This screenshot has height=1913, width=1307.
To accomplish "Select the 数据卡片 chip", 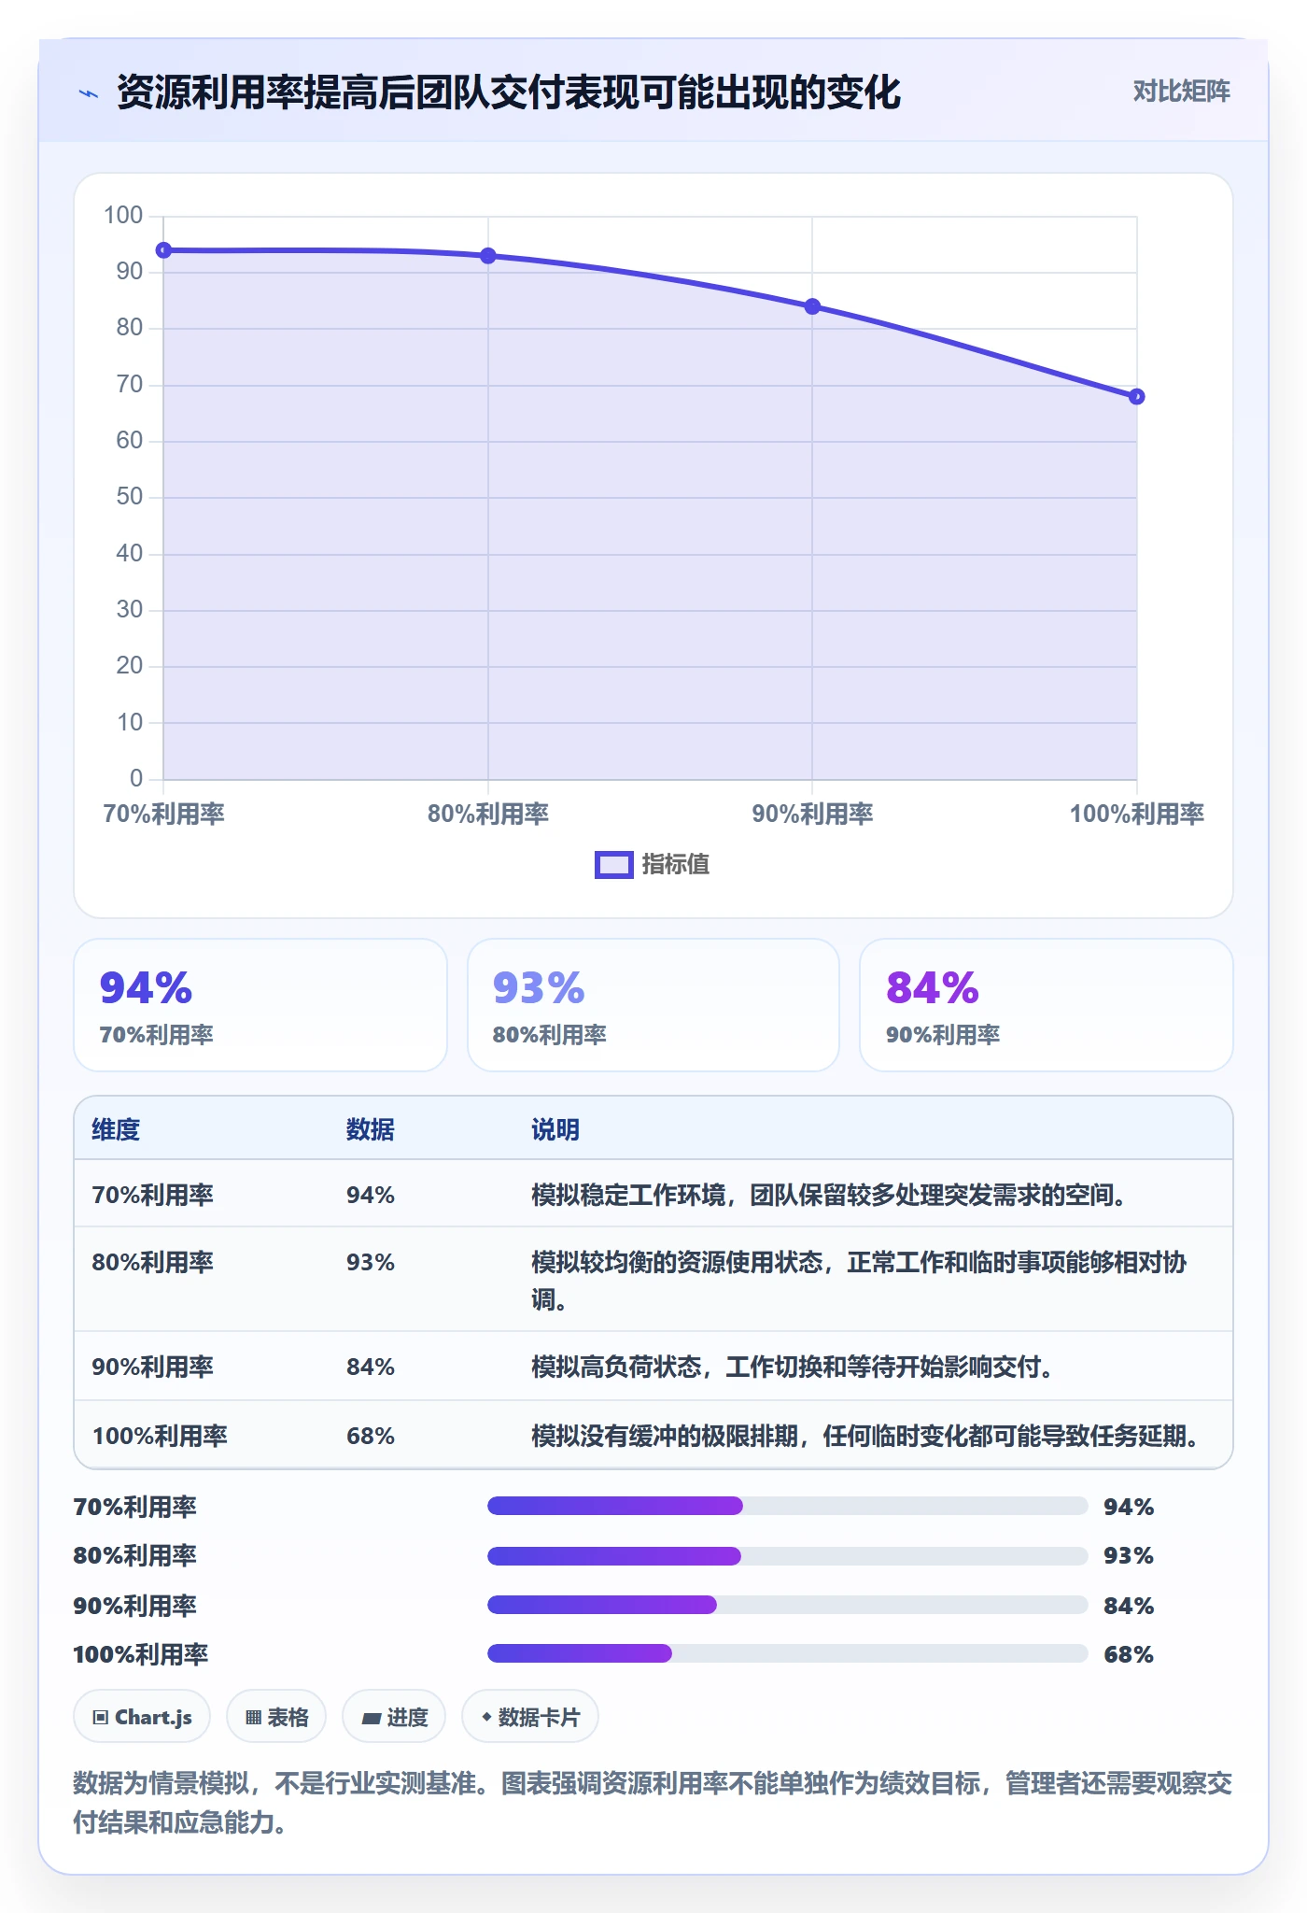I will click(x=530, y=1716).
